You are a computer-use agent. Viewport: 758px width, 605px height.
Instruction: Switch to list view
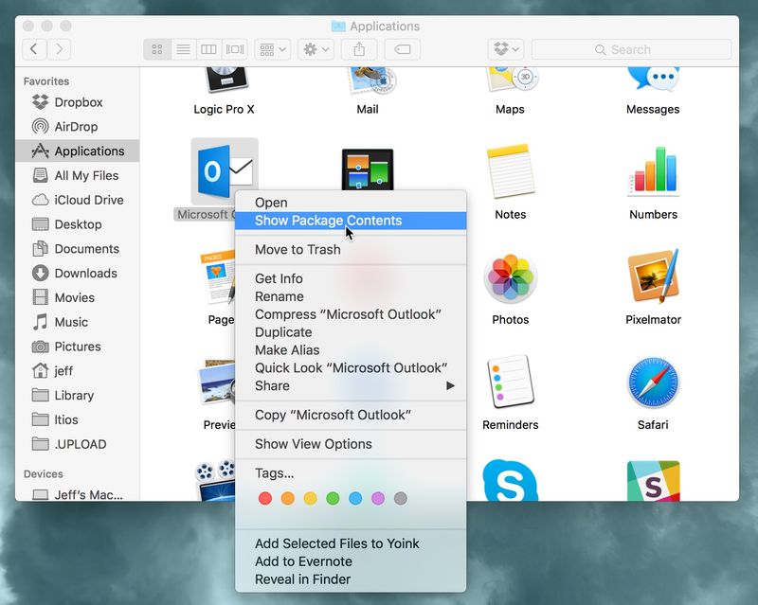183,49
